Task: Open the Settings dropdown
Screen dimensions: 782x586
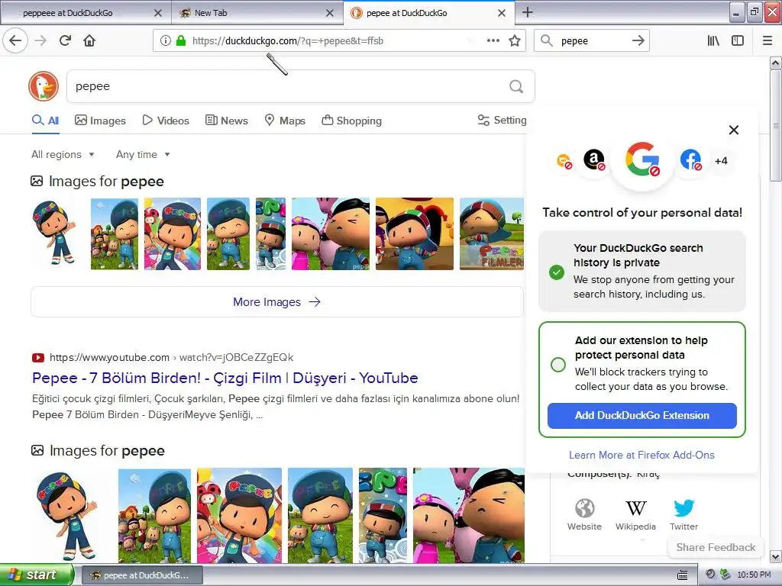Action: (x=502, y=120)
